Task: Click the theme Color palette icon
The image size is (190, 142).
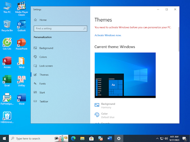Action: point(97,115)
